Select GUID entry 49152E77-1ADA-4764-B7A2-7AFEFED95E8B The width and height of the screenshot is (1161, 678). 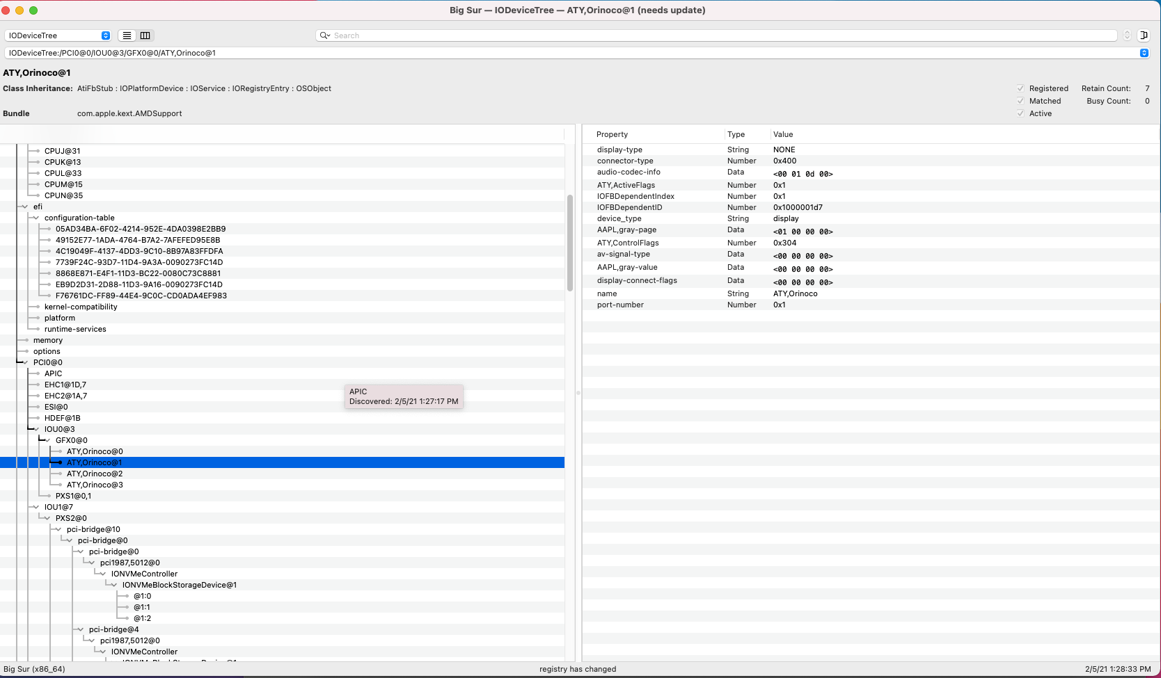(x=138, y=240)
